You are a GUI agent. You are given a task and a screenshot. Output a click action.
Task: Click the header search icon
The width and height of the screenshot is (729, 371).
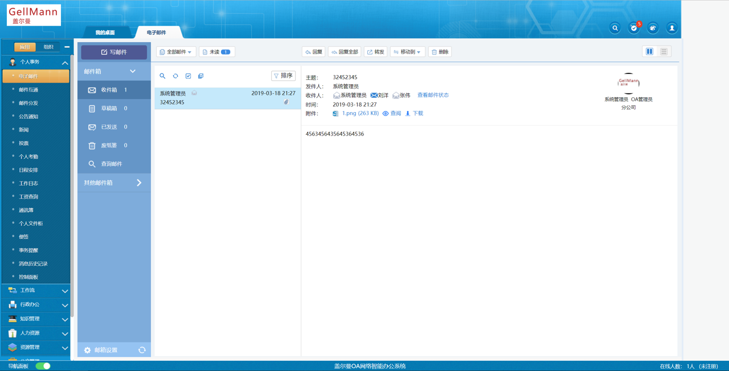615,28
